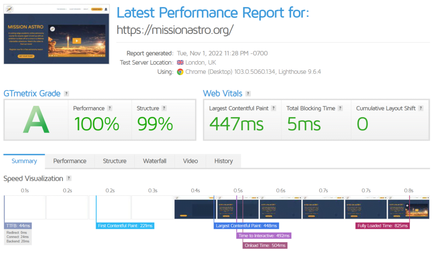The height and width of the screenshot is (254, 435).
Task: Click the Redirect: 0ms detail
Action: point(17,233)
